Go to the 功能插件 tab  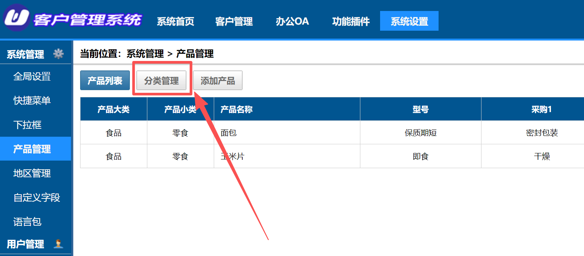pos(351,21)
